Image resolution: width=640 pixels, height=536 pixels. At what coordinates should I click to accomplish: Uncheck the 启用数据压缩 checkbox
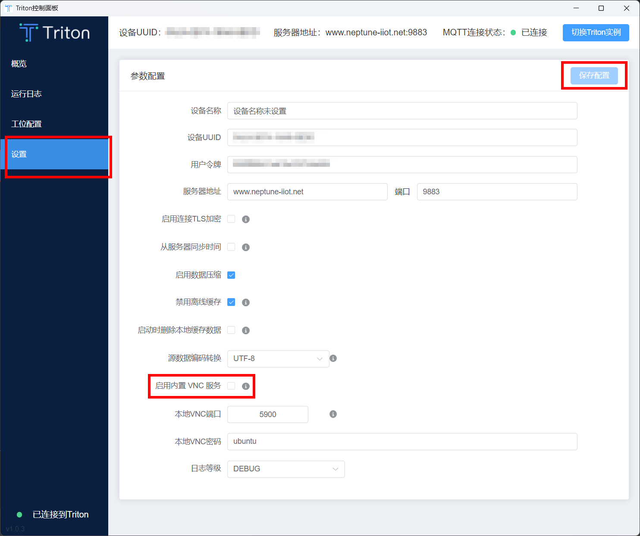point(231,275)
